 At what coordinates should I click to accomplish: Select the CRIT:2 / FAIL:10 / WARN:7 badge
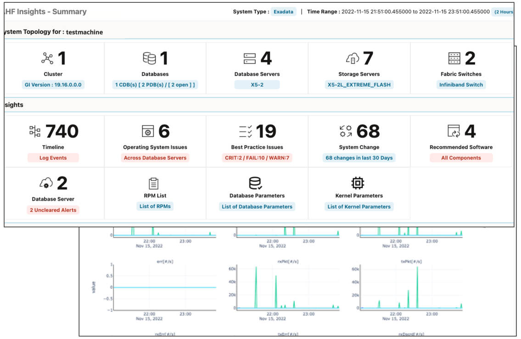click(x=257, y=158)
